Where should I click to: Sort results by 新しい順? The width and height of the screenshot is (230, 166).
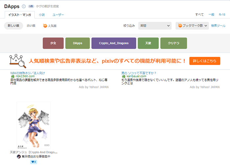click(x=13, y=26)
